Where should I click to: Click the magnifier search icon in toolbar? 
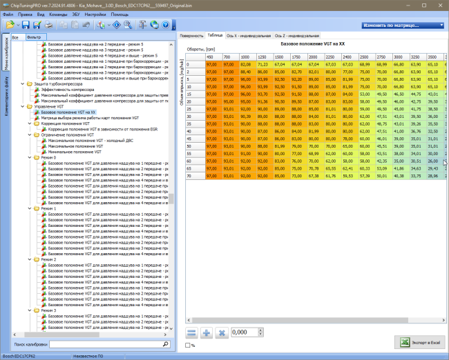(x=128, y=25)
